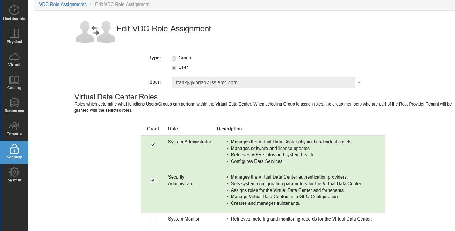Open the Catalog book icon
Viewport: 455px width, 231px height.
pyautogui.click(x=14, y=80)
